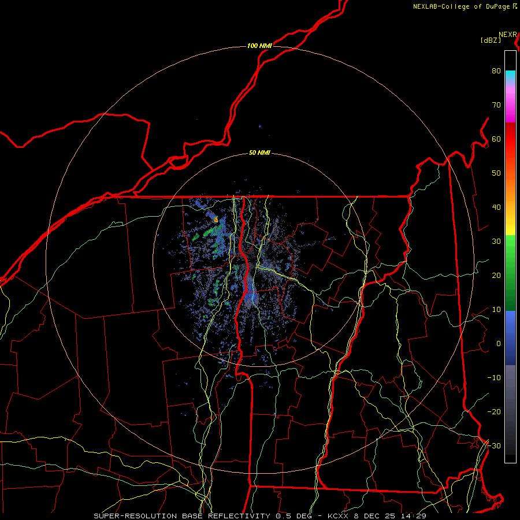Click the NEXLAB-College of DuPage title text
Screen dimensions: 520x520
462,6
